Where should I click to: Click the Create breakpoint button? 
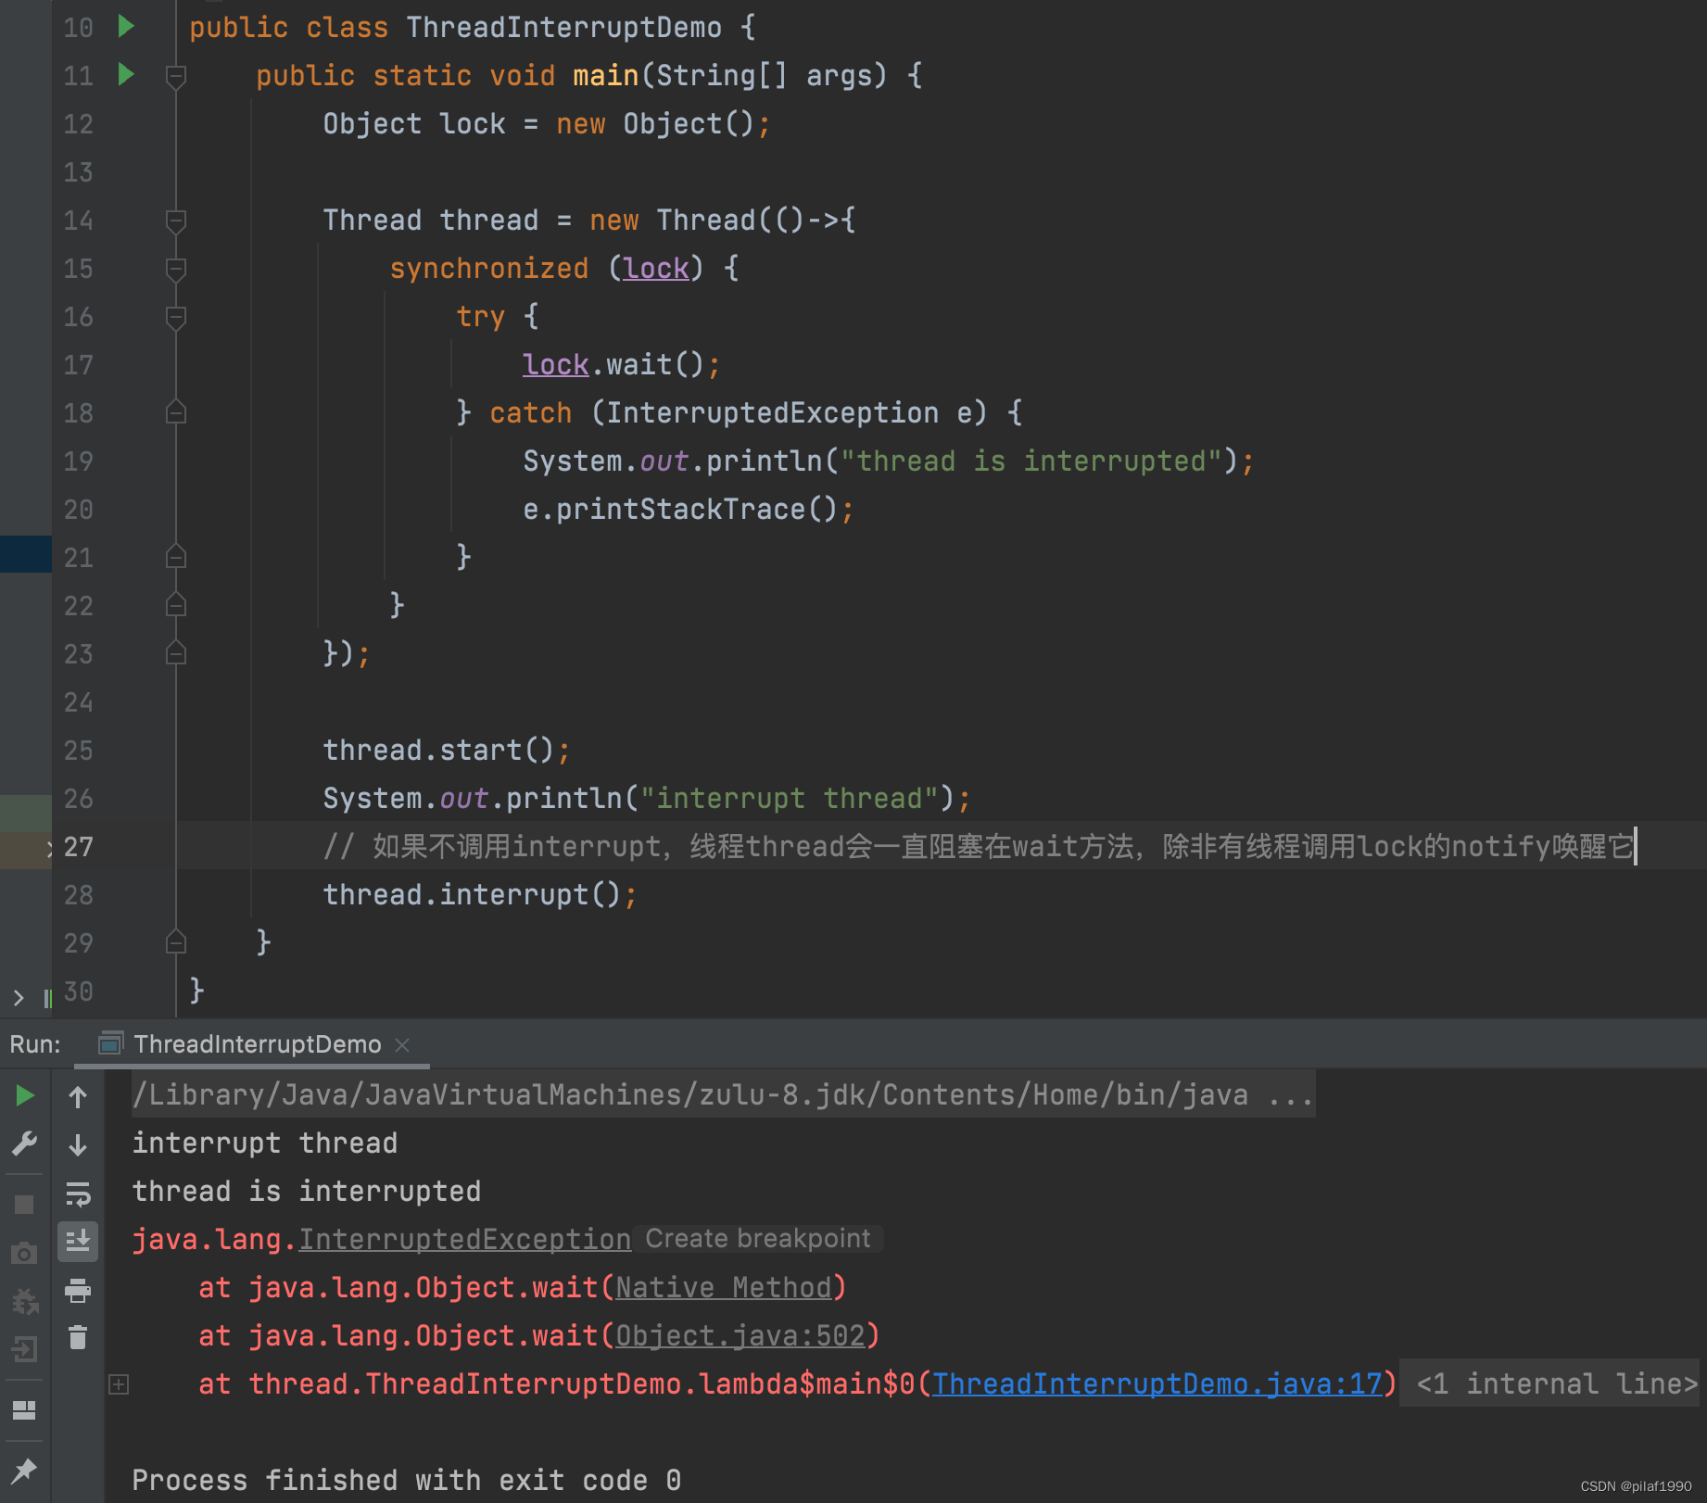756,1239
